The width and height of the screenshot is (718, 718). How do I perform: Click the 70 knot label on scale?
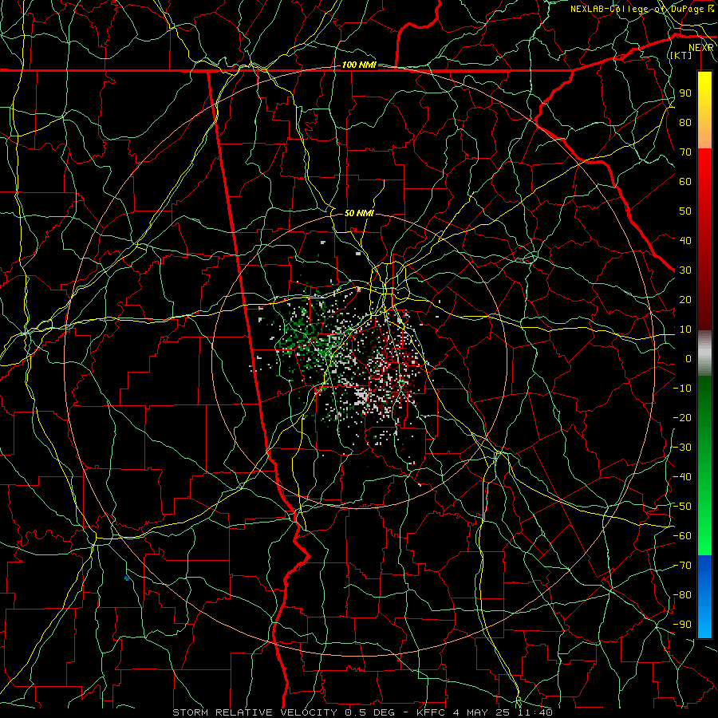pyautogui.click(x=685, y=152)
